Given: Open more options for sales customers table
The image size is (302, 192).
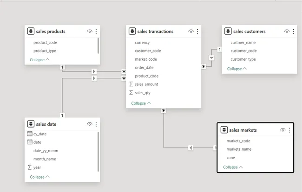Looking at the screenshot, I should tap(293, 32).
